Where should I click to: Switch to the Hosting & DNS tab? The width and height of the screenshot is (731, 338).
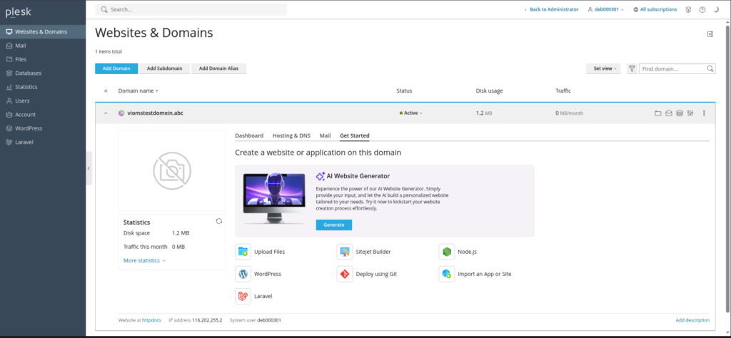coord(291,135)
